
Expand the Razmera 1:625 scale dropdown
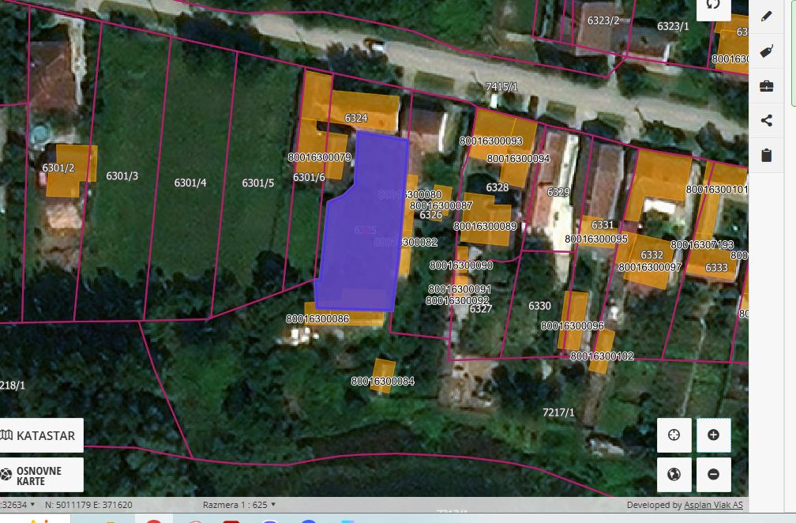coord(239,505)
